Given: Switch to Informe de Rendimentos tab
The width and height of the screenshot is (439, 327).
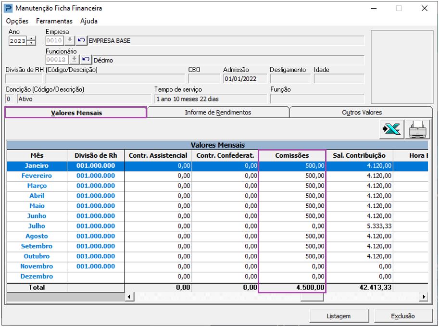Looking at the screenshot, I should tap(218, 113).
